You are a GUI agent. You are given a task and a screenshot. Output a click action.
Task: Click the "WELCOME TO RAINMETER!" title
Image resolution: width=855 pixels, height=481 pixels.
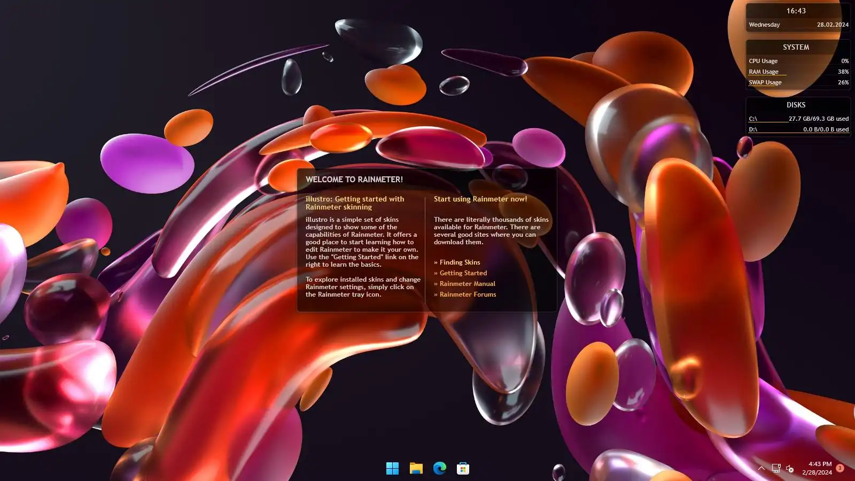pyautogui.click(x=354, y=180)
